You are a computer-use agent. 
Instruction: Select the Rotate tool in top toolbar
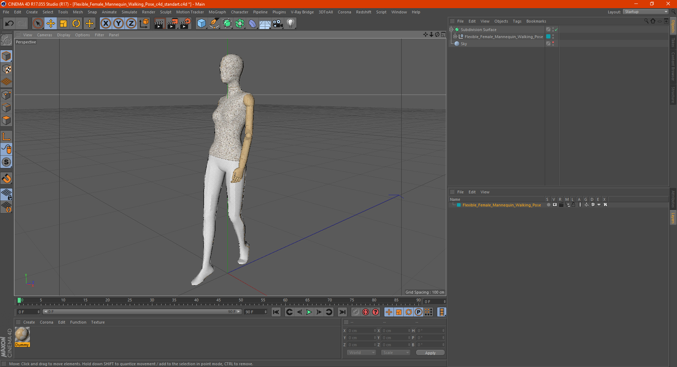click(x=76, y=24)
